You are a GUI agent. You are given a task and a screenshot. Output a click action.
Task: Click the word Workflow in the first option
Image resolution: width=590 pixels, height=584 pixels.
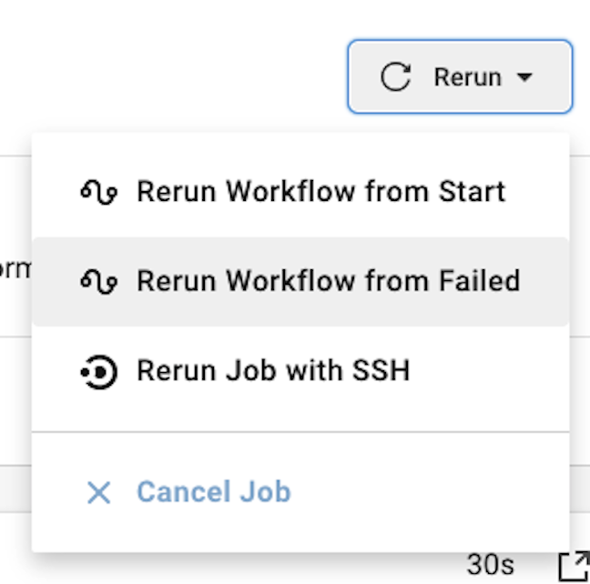click(x=290, y=191)
